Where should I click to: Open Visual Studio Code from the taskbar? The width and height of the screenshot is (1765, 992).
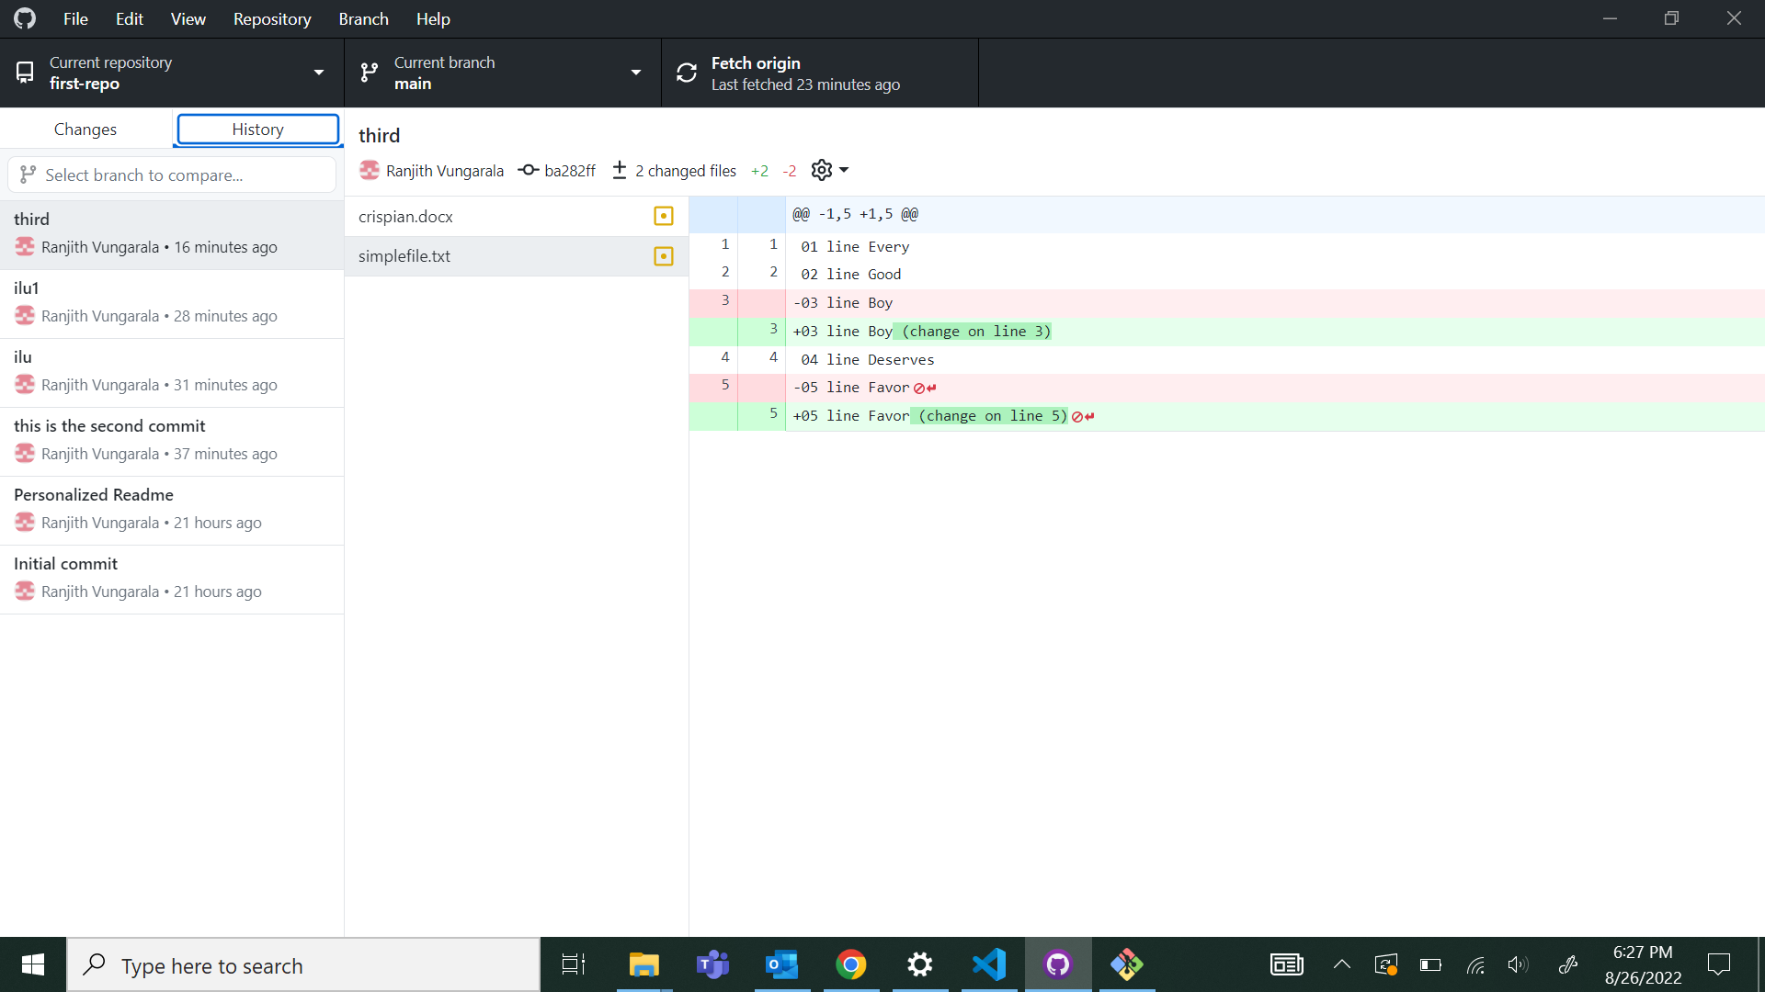pyautogui.click(x=989, y=964)
